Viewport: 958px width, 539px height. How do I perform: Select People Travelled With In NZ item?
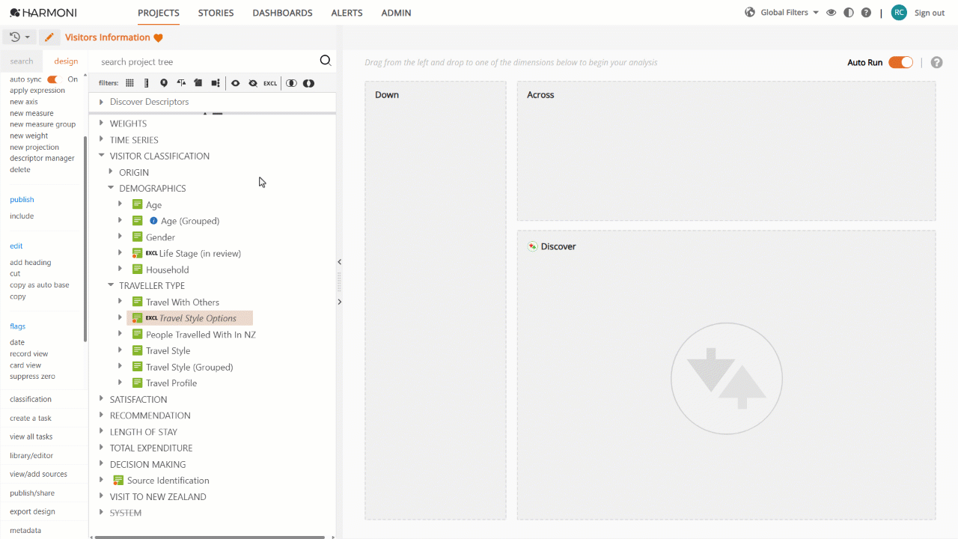point(201,335)
